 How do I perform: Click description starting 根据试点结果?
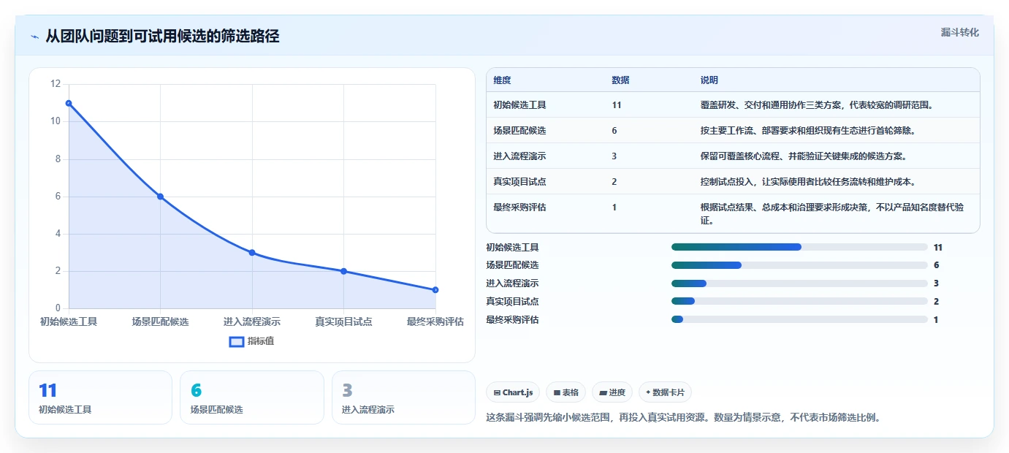pyautogui.click(x=834, y=213)
